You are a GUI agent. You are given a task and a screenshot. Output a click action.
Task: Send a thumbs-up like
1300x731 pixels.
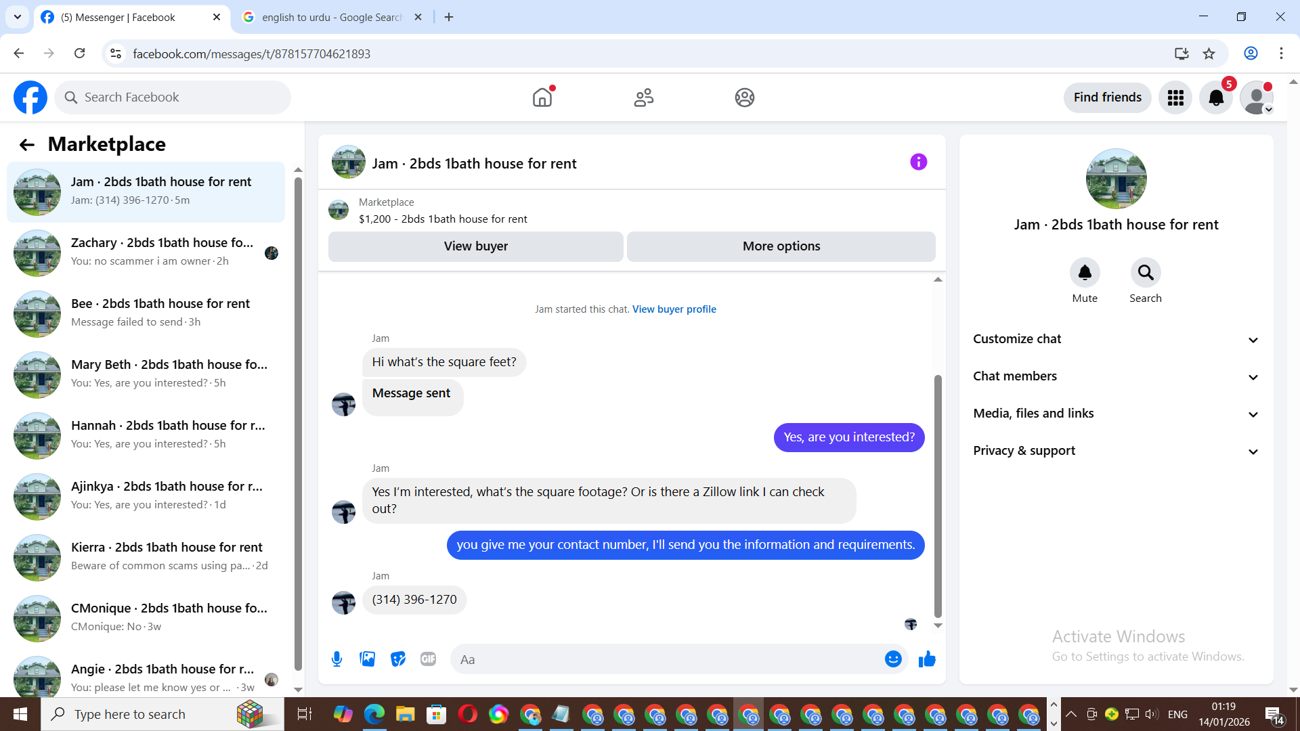(x=927, y=659)
